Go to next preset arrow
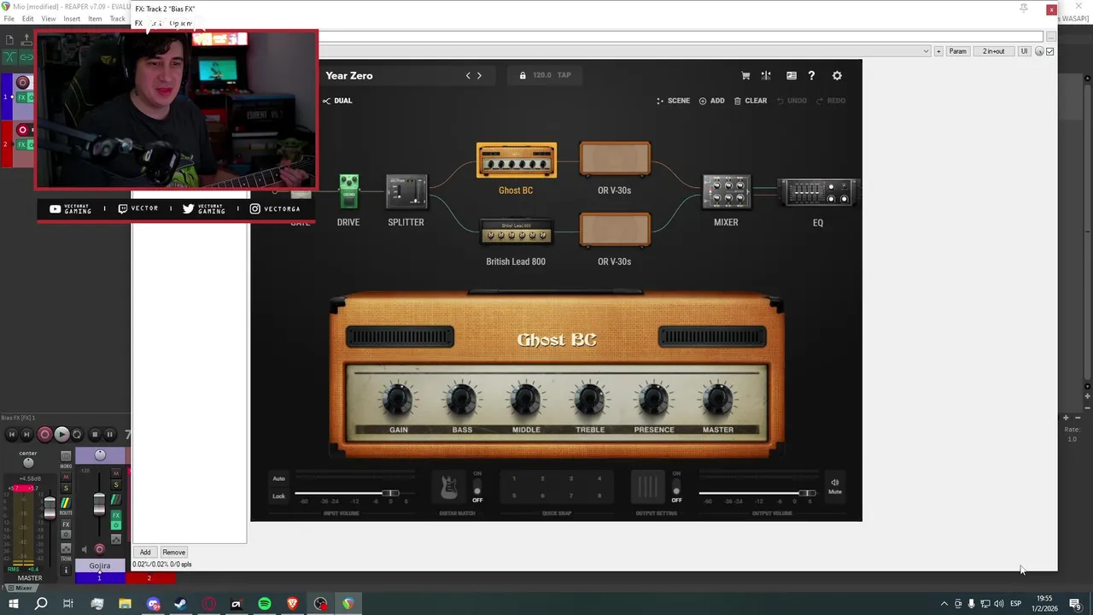Viewport: 1093px width, 615px height. click(479, 75)
